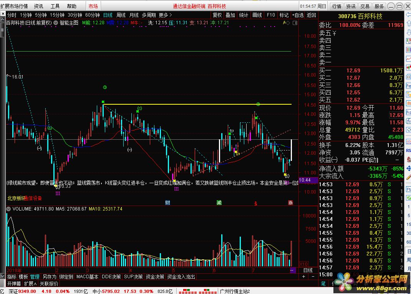
Task: Click the 标记 mark button
Action: click(284, 15)
